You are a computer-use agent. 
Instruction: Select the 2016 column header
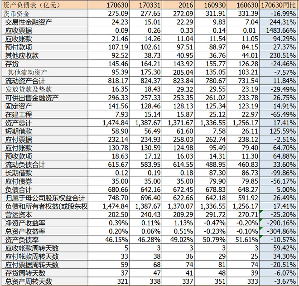pos(178,5)
